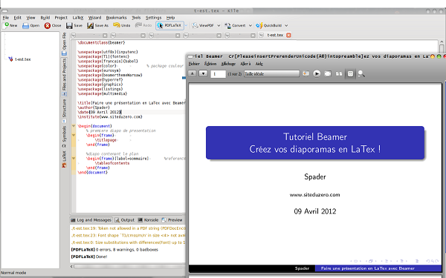Show the LaTeX sidebar panel
This screenshot has width=446, height=278.
coord(64,159)
